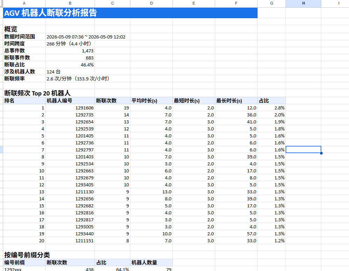
Task: Select robot number cell '1292735'
Action: tap(70, 115)
